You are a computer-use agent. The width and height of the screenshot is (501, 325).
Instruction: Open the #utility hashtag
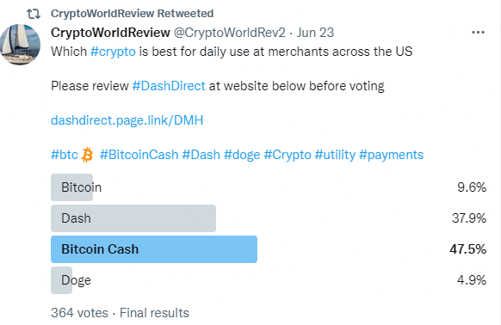335,155
